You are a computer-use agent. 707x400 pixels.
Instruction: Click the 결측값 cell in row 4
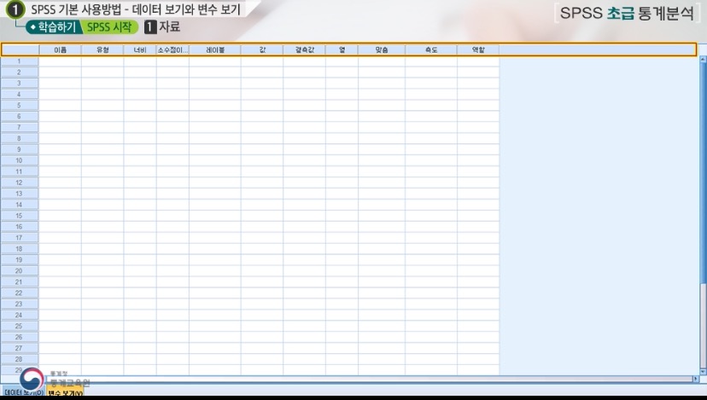click(304, 94)
